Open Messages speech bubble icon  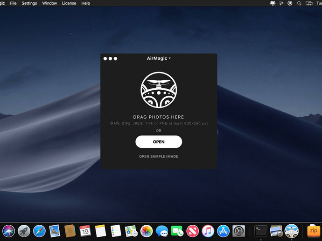point(162,231)
